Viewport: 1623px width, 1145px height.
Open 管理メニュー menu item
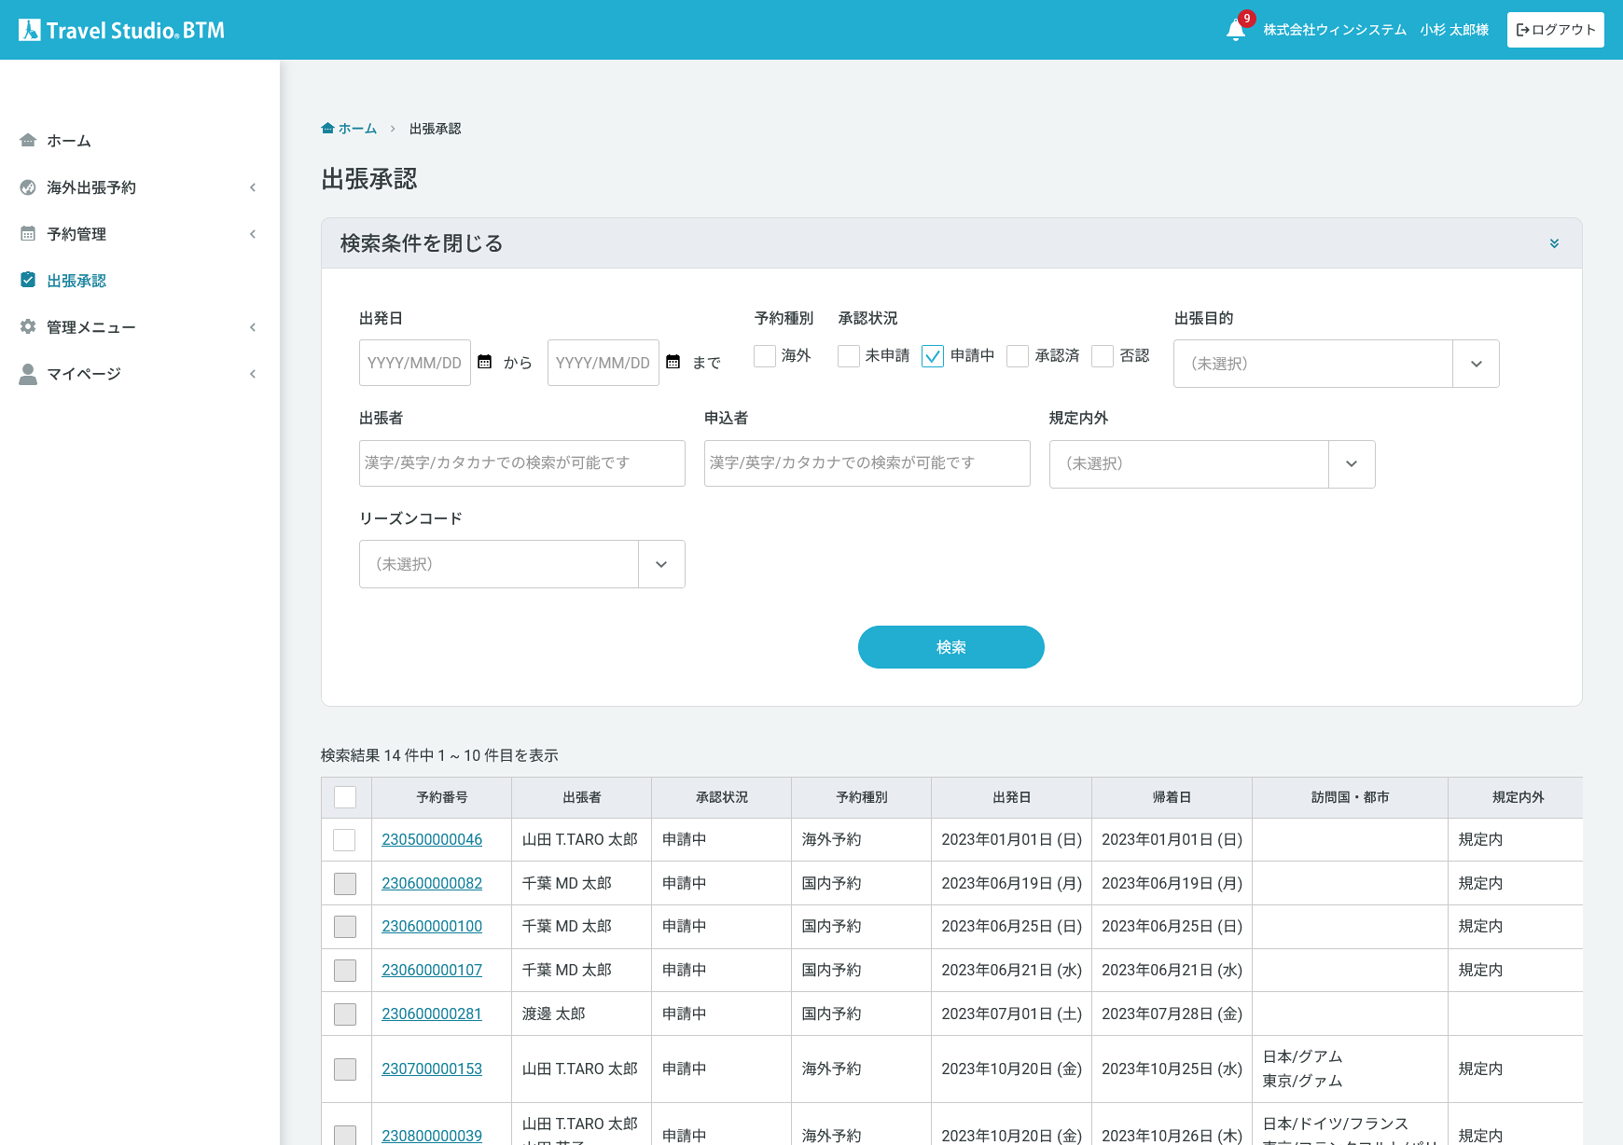tap(91, 327)
